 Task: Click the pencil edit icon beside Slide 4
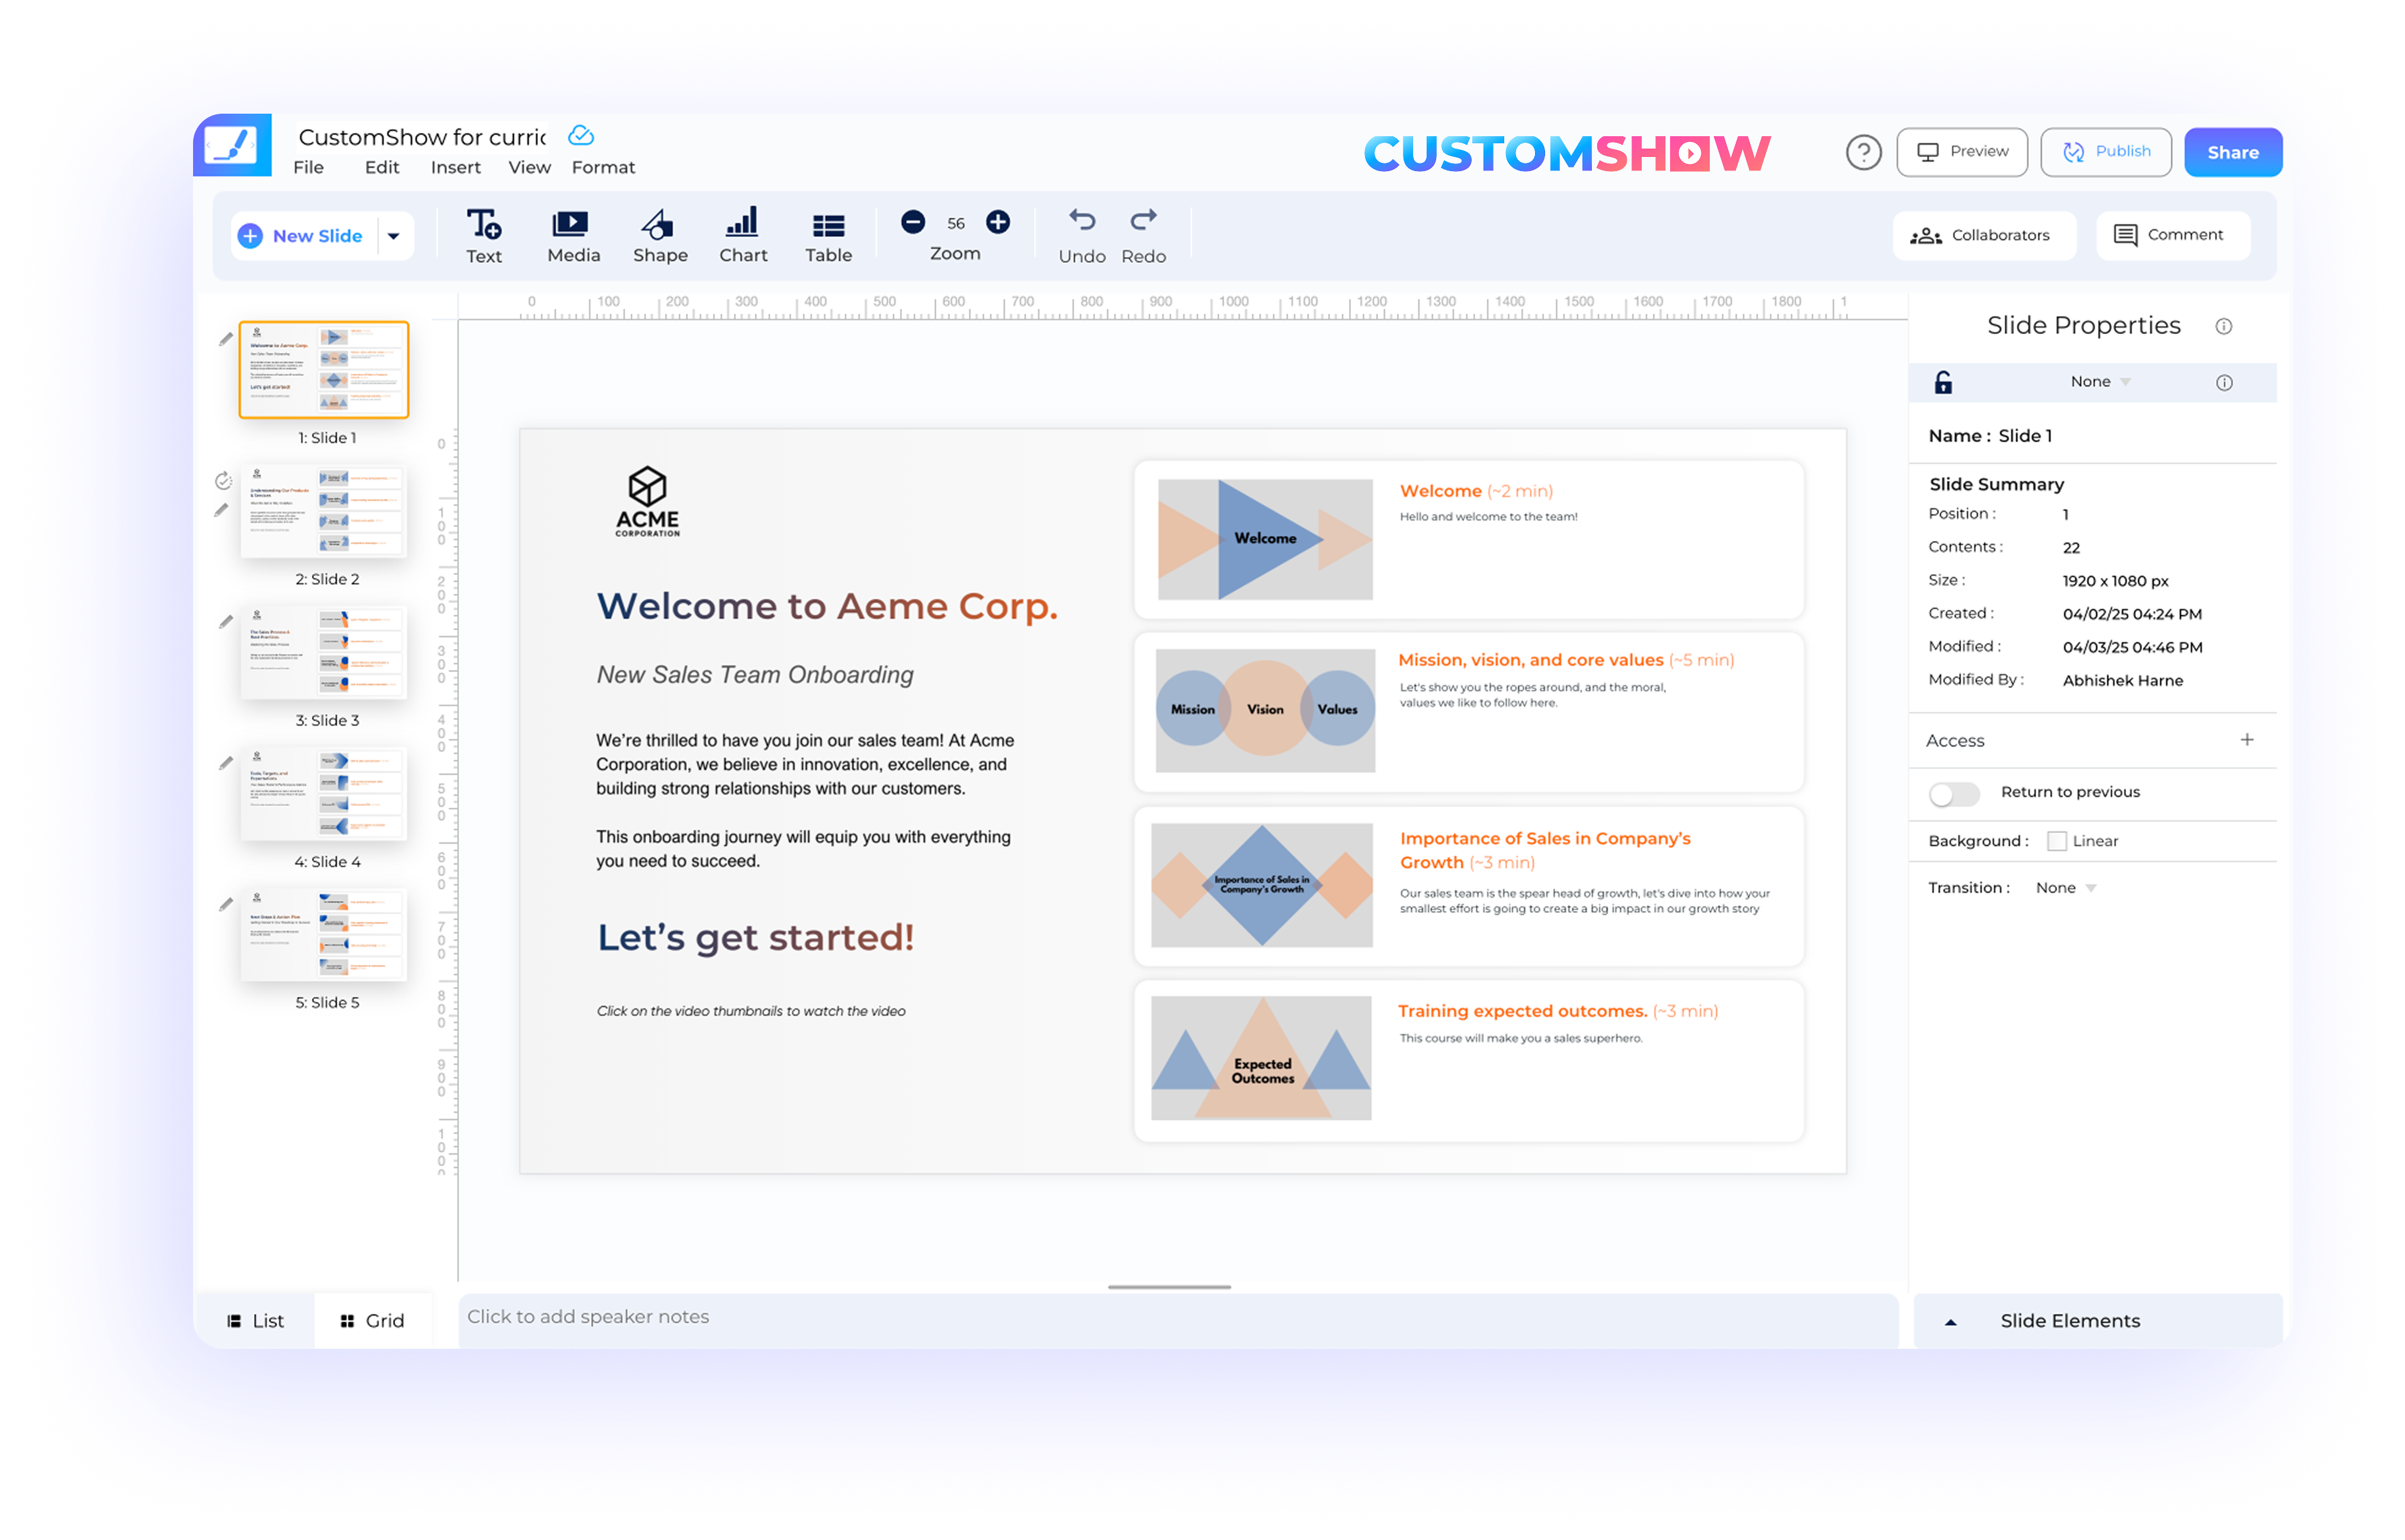(226, 762)
